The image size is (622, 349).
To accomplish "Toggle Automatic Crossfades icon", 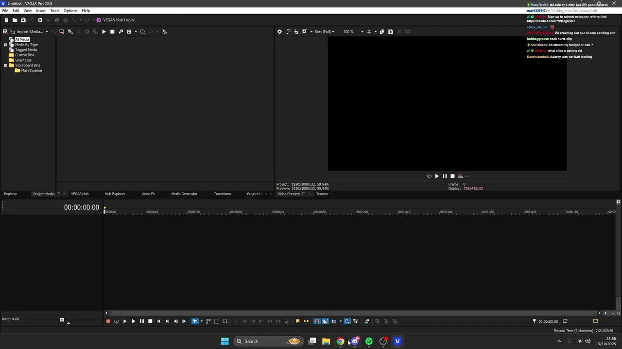I will [x=326, y=321].
